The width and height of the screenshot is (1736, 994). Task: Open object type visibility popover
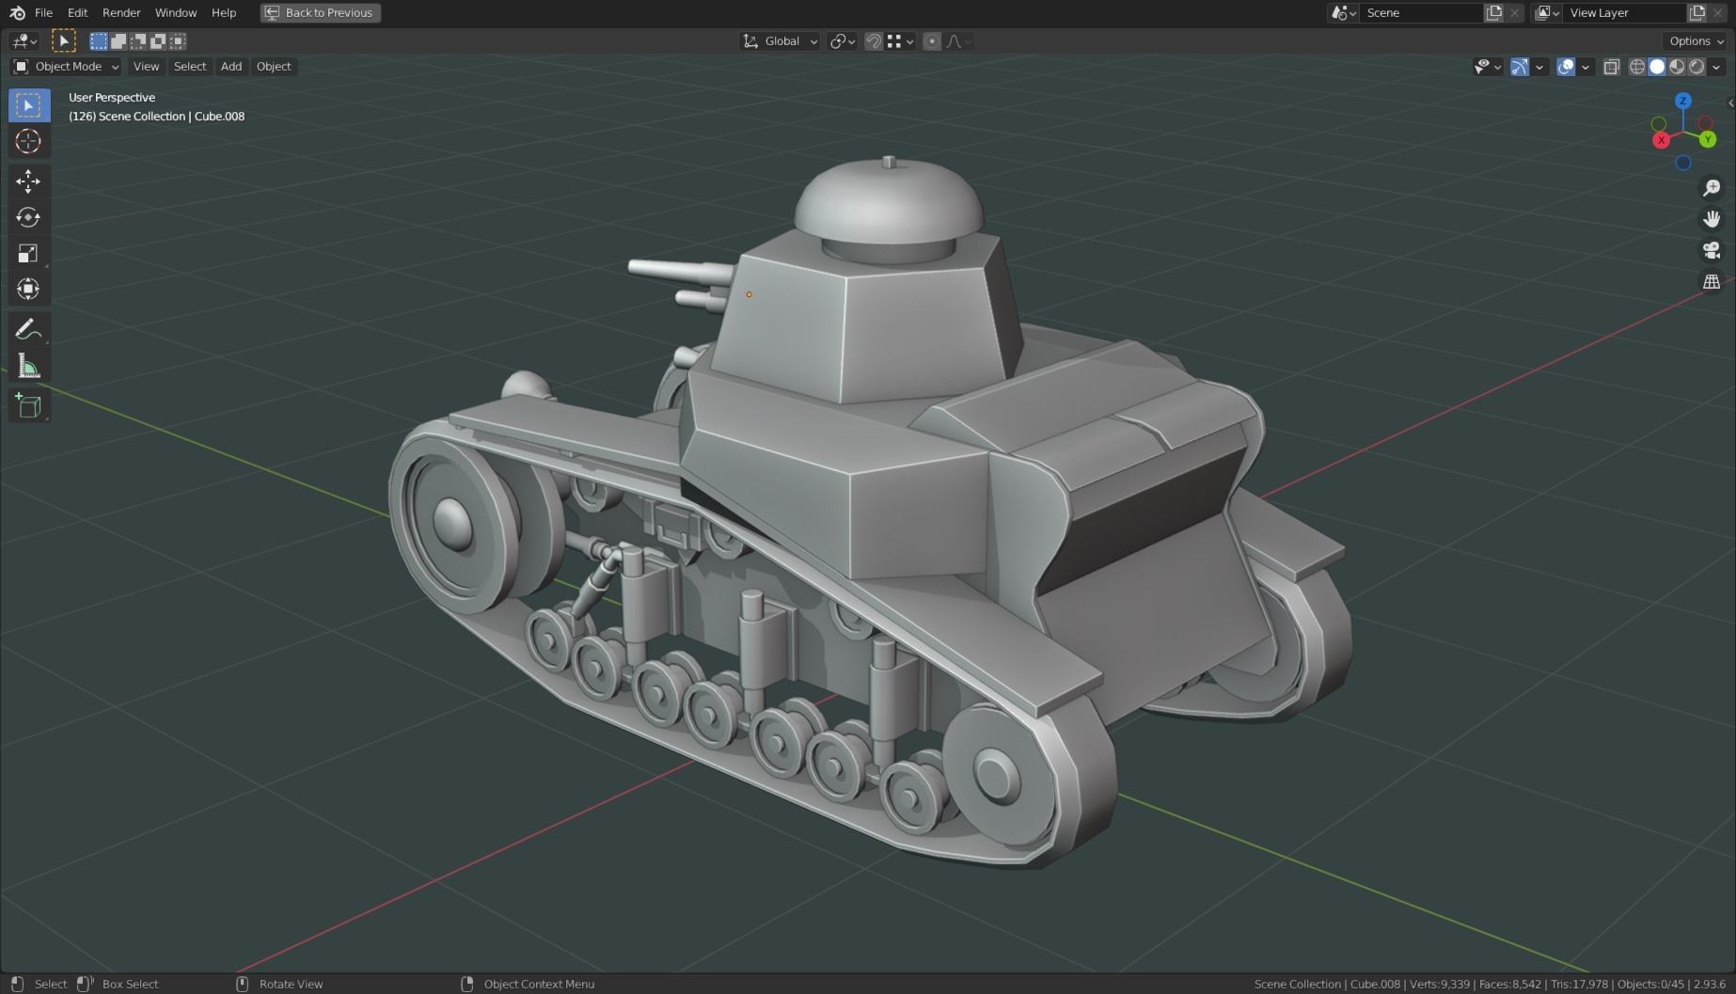pyautogui.click(x=1488, y=66)
